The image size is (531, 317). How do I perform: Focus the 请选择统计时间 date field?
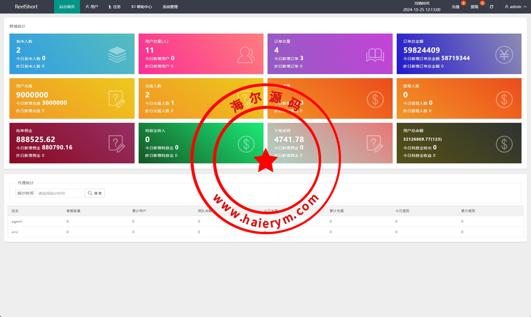59,193
